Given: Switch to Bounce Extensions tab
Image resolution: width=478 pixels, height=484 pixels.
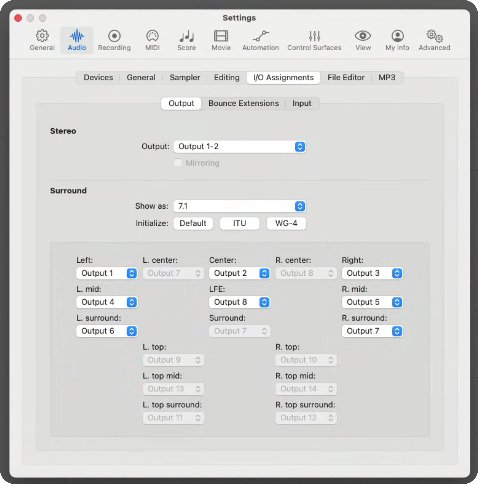Looking at the screenshot, I should (244, 103).
